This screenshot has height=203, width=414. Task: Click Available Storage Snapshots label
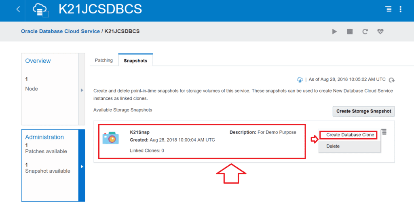(123, 110)
